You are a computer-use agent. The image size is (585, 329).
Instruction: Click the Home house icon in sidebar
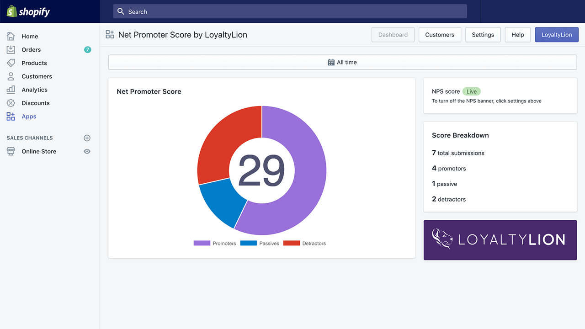coord(11,36)
